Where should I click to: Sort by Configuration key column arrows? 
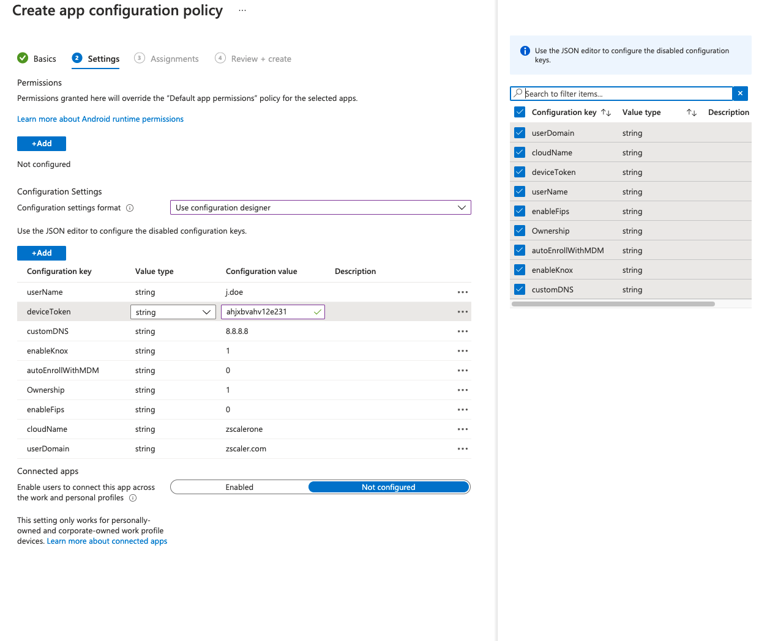[x=606, y=113]
